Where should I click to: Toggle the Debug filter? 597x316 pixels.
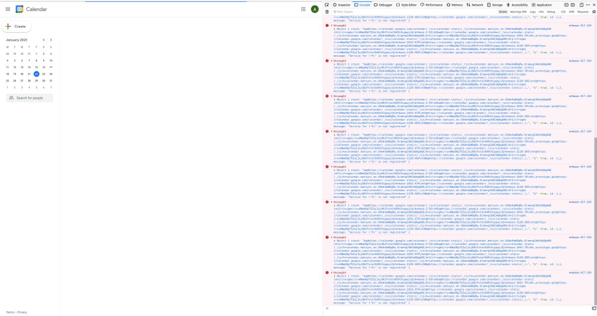pos(550,11)
